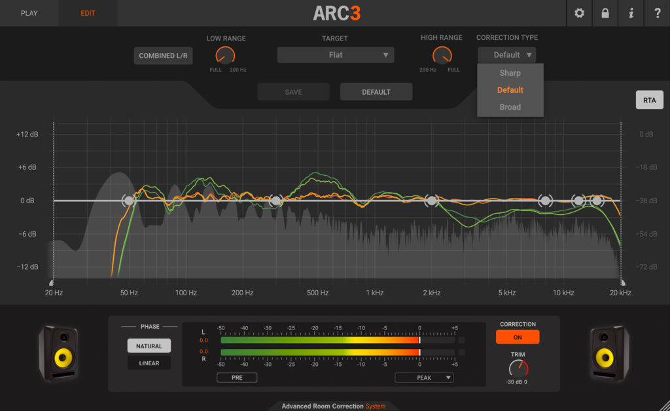Open the PEAK meter mode dropdown
670x411 pixels.
[x=424, y=377]
